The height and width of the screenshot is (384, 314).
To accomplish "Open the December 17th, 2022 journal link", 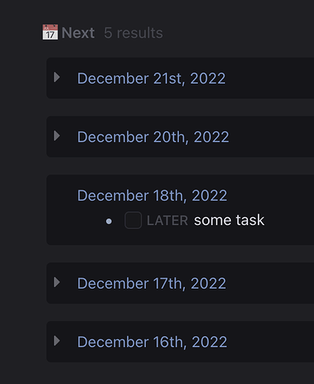I will [152, 283].
